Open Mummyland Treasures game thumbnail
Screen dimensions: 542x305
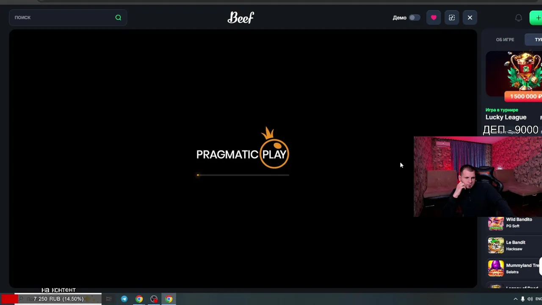pyautogui.click(x=496, y=268)
